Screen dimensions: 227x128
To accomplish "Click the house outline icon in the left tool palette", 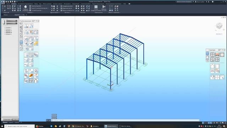I will pyautogui.click(x=36, y=81).
